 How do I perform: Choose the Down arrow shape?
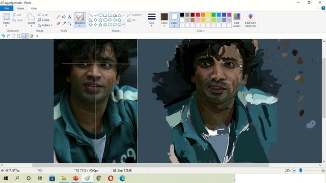[91, 25]
